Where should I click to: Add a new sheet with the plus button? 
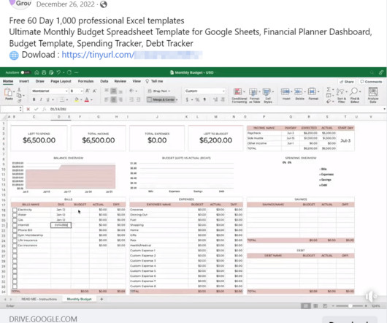[x=101, y=299]
